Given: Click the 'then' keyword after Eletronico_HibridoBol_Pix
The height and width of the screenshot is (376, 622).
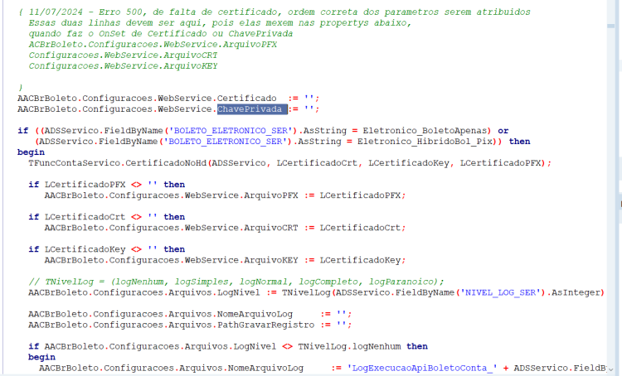Looking at the screenshot, I should 520,142.
